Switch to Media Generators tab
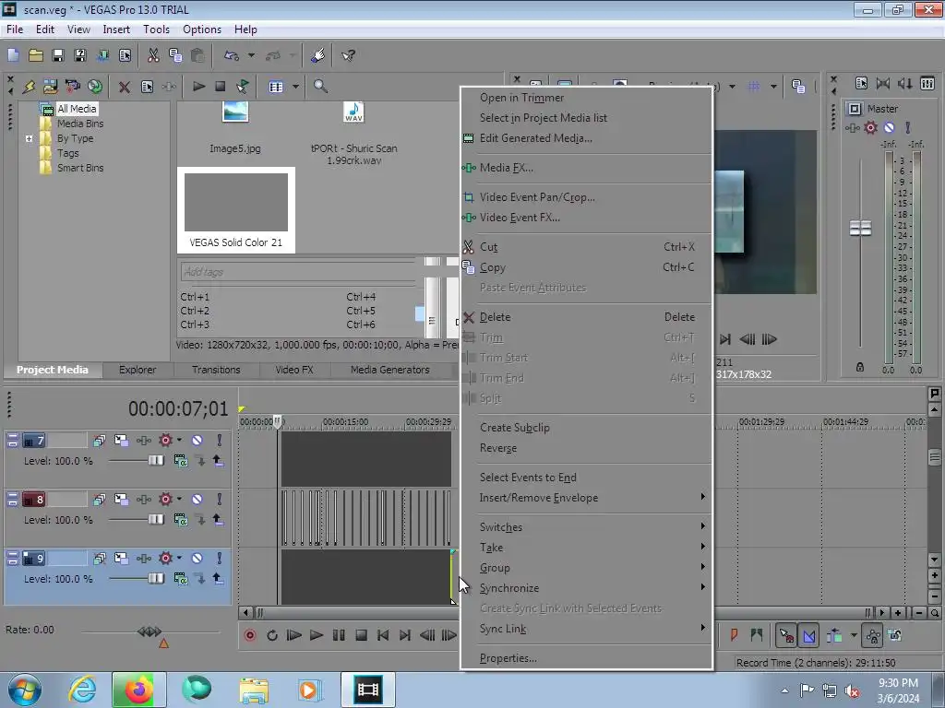The width and height of the screenshot is (945, 708). 390,370
